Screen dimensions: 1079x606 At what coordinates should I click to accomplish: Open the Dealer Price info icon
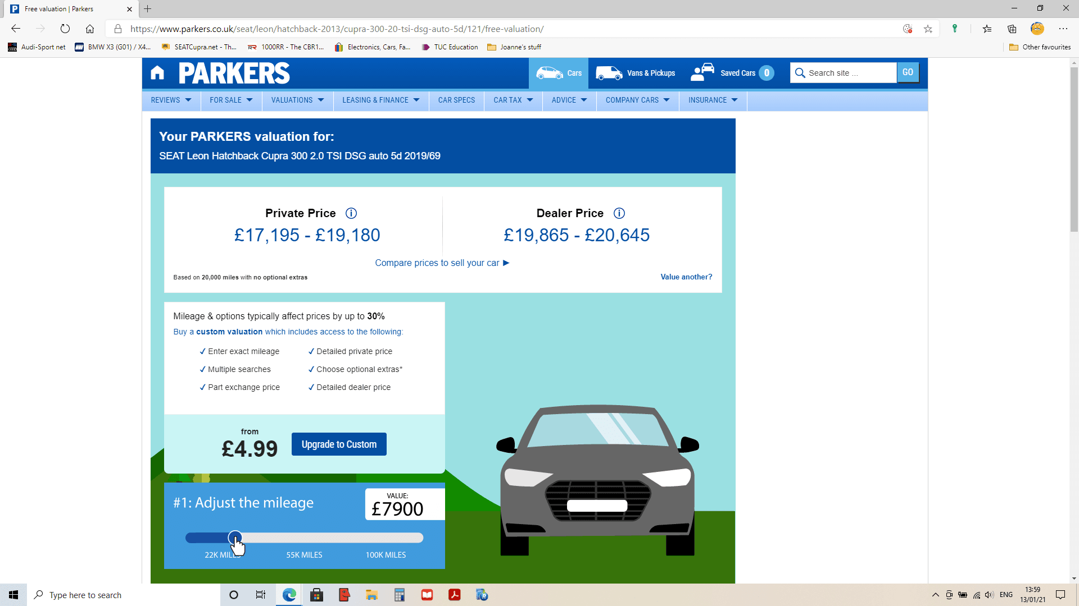[x=619, y=213]
